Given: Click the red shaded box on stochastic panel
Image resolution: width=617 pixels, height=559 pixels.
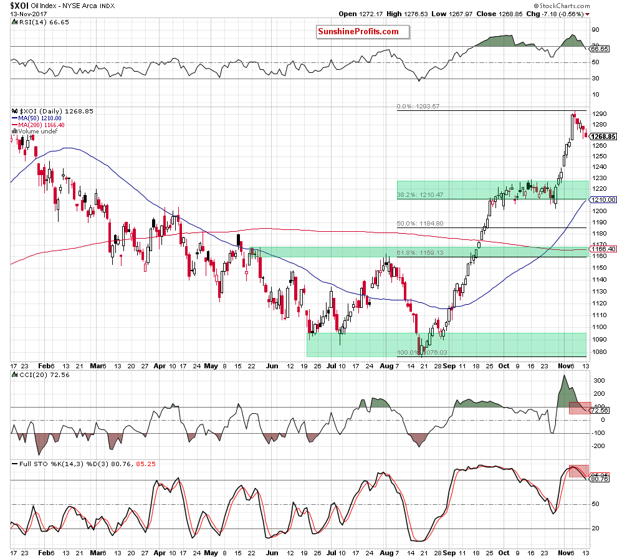Looking at the screenshot, I should pyautogui.click(x=579, y=471).
